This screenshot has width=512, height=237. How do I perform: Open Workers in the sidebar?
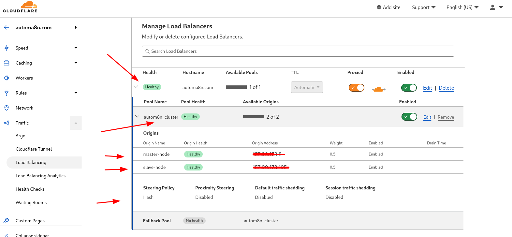24,78
